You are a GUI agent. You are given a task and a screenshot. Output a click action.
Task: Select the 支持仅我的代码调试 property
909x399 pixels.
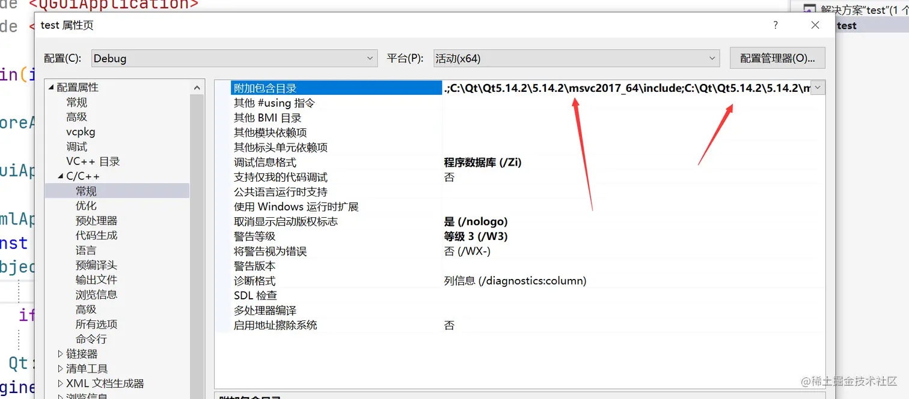pyautogui.click(x=281, y=177)
